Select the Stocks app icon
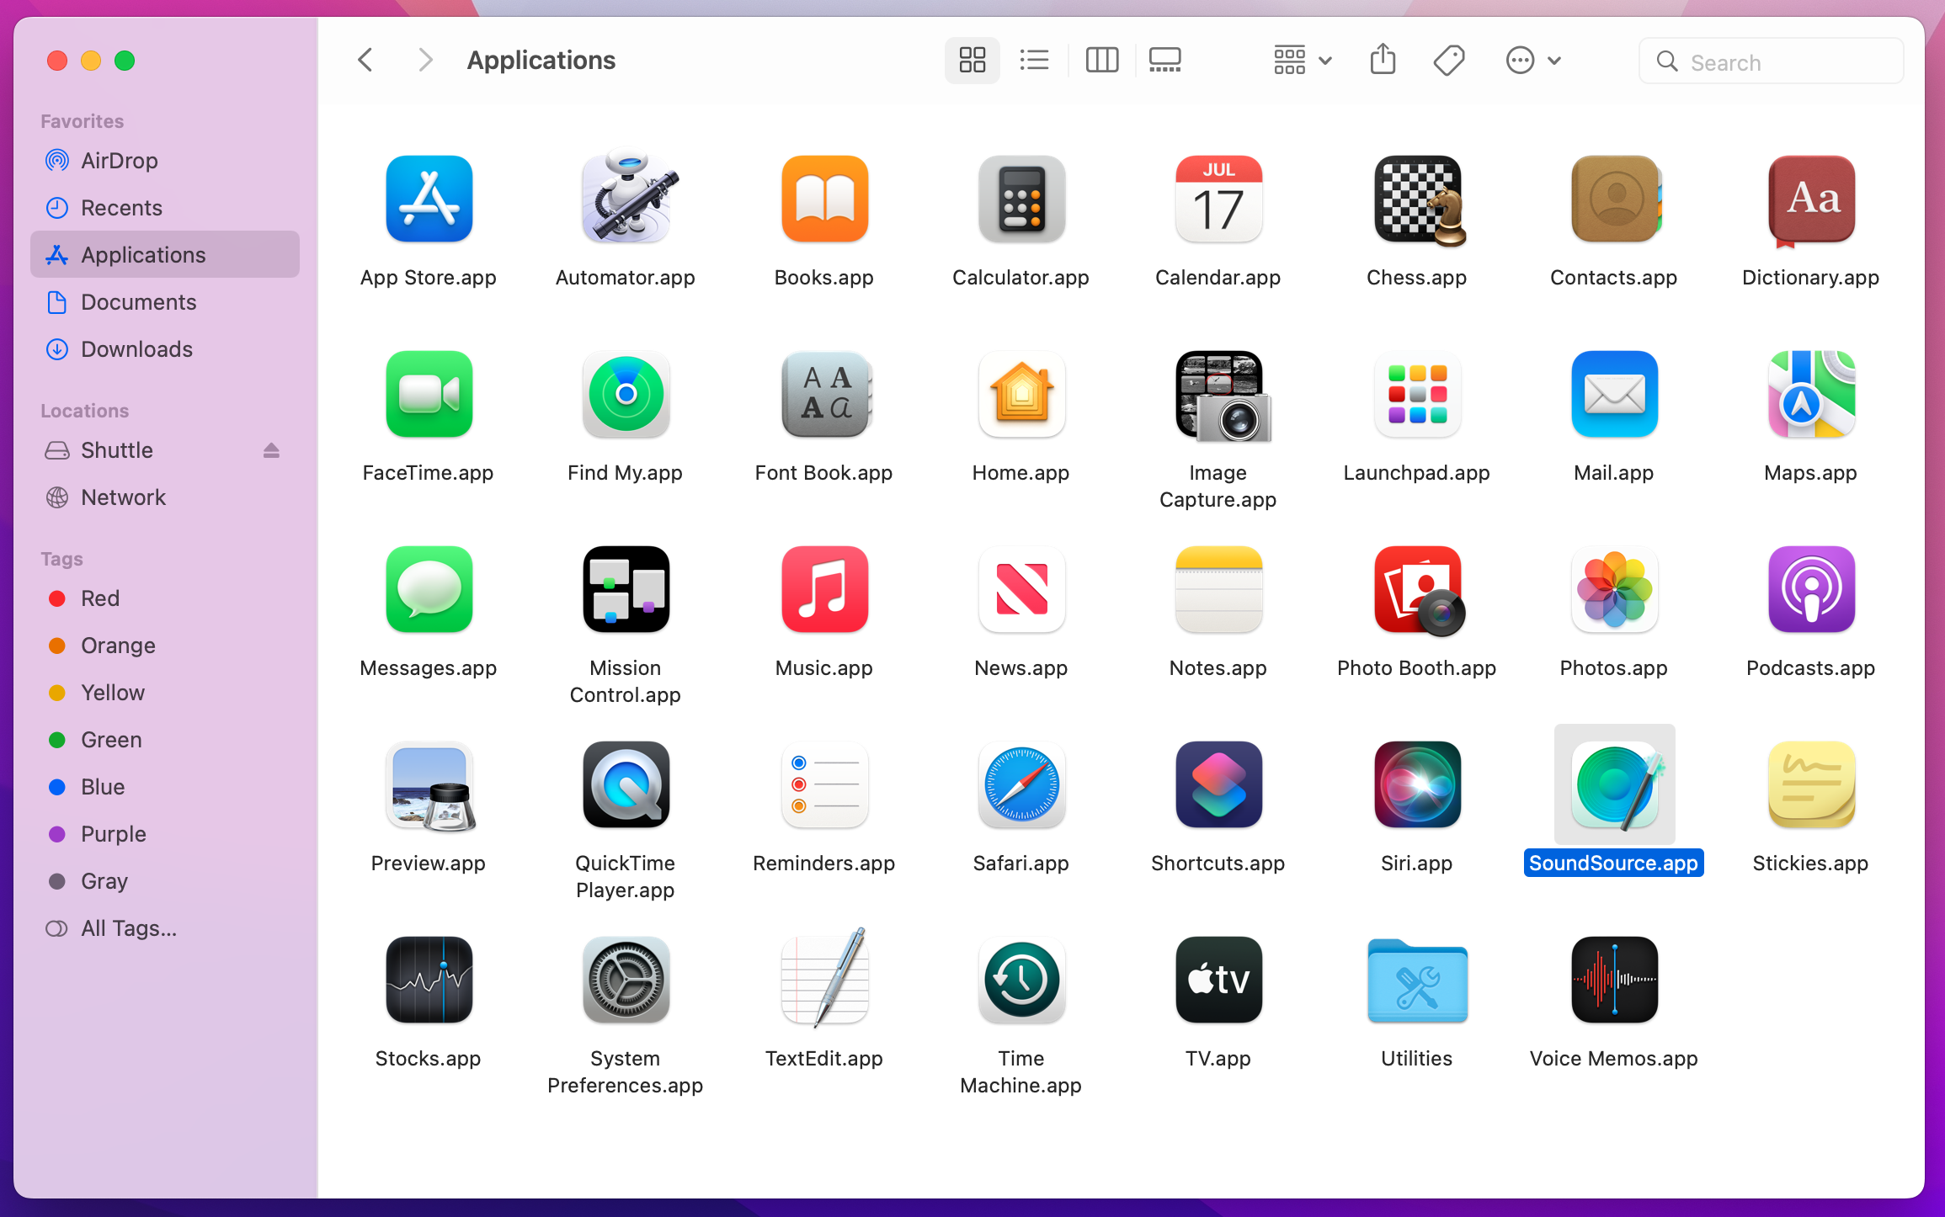 [429, 980]
